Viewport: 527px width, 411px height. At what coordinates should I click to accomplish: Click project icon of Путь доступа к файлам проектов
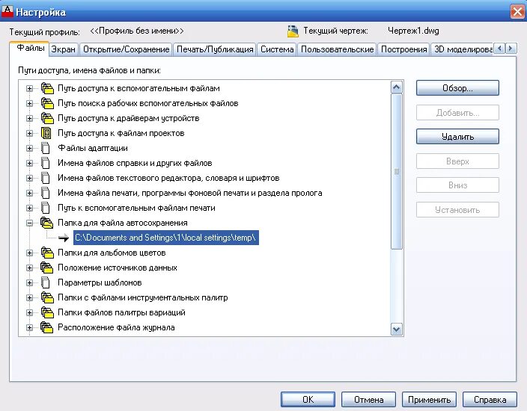coord(46,133)
